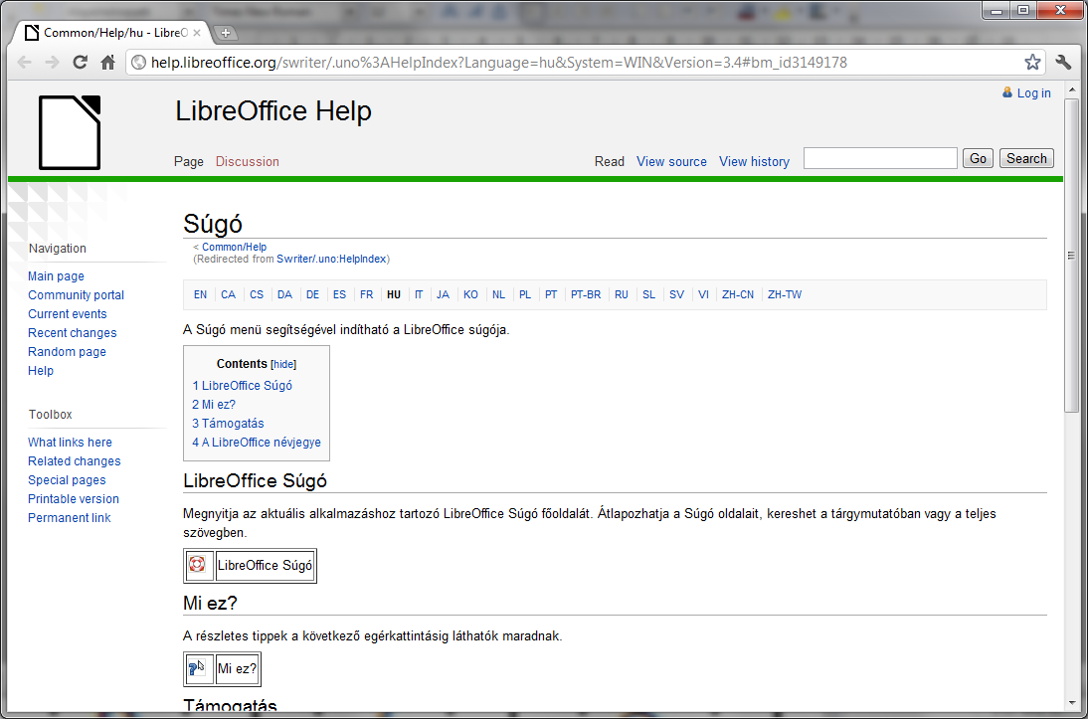Reload the page with refresh icon
This screenshot has height=719, width=1088.
coord(80,63)
